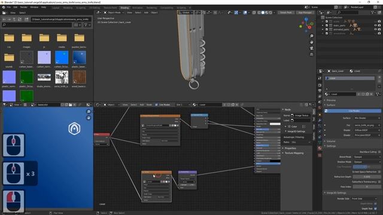
Task: Open the Tool properties tab icon
Action: (320, 78)
